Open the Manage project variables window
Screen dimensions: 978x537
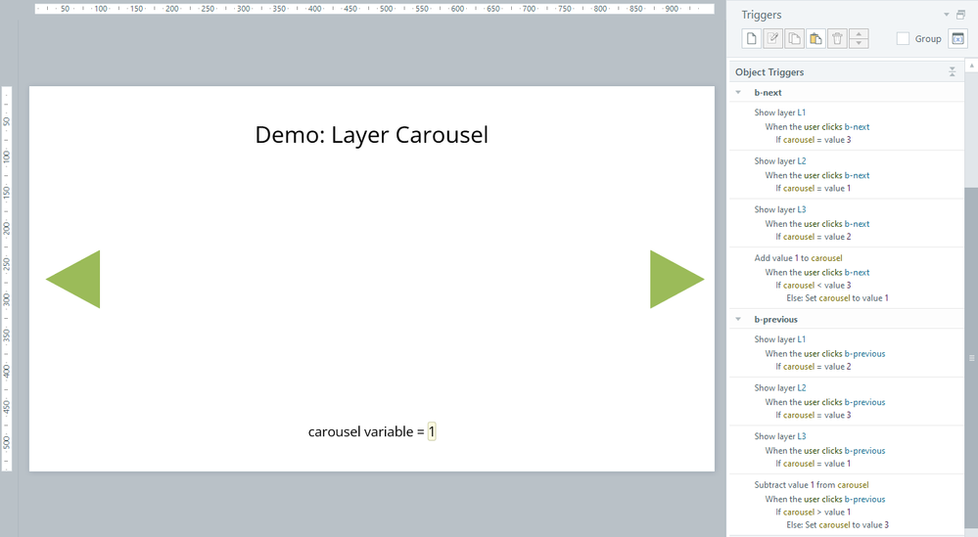[x=958, y=38]
